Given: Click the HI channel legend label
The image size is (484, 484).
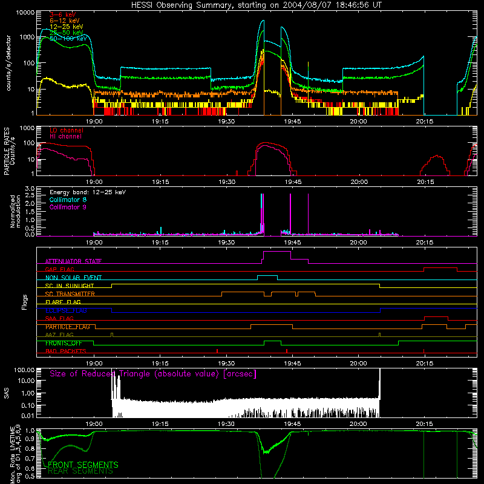Looking at the screenshot, I should [65, 137].
